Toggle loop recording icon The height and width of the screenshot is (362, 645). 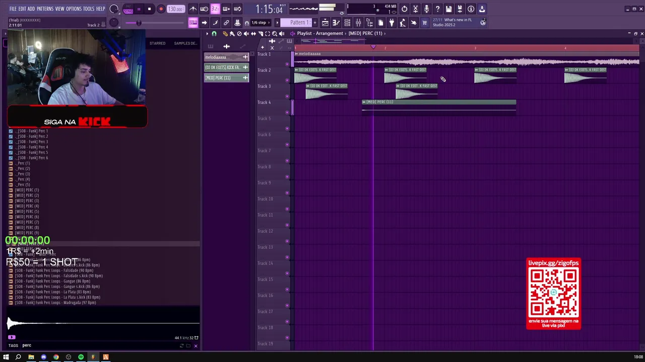pyautogui.click(x=237, y=9)
